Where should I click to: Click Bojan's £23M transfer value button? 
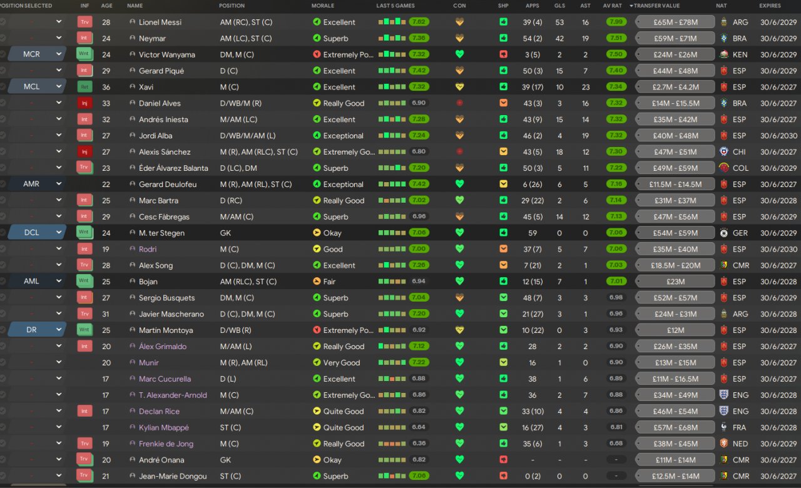675,282
